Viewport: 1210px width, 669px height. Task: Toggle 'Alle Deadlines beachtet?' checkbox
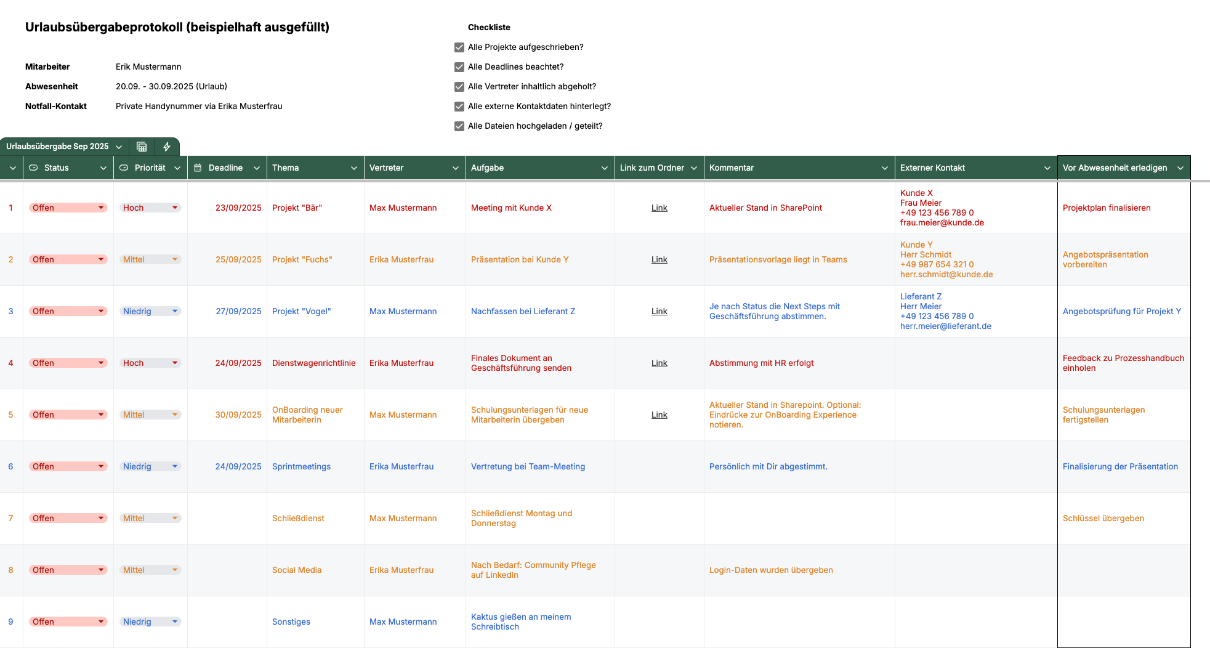click(x=459, y=67)
